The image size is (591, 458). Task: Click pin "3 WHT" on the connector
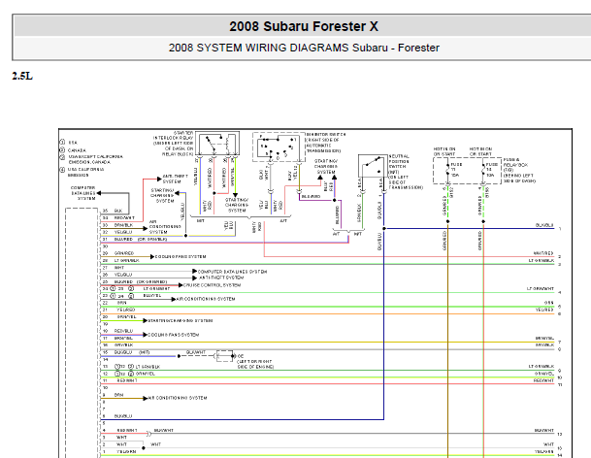[x=115, y=438]
